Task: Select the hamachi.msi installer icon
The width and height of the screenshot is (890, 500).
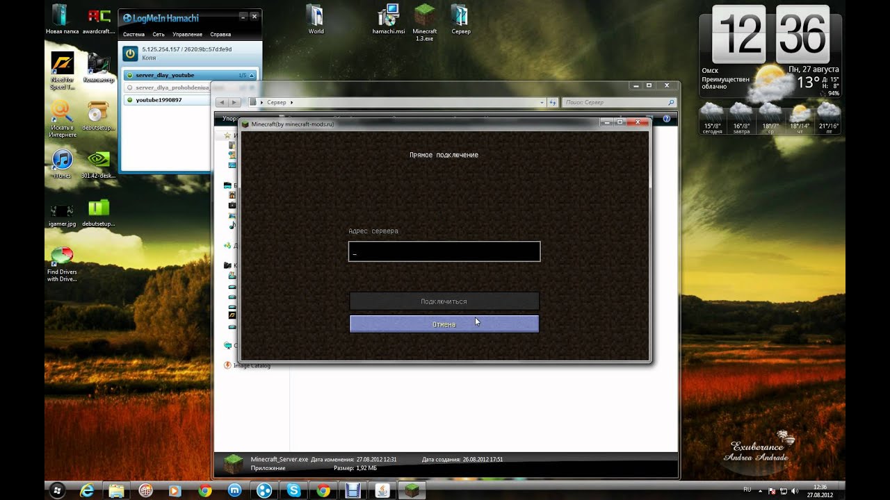Action: tap(389, 19)
